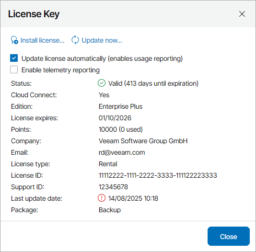Click the License Key dialog title
The width and height of the screenshot is (256, 252).
click(34, 14)
